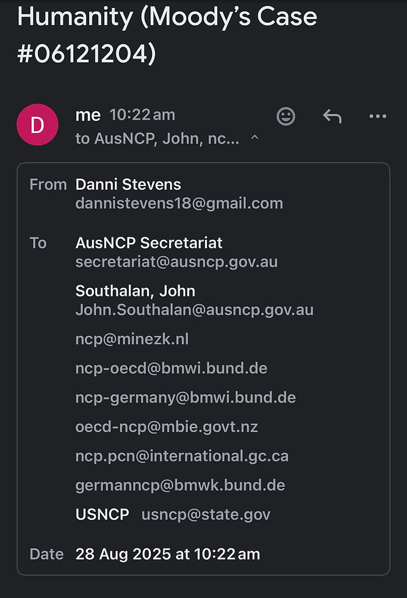Screen dimensions: 407x598
Task: Tap usncp@state.gov email address
Action: click(x=206, y=514)
